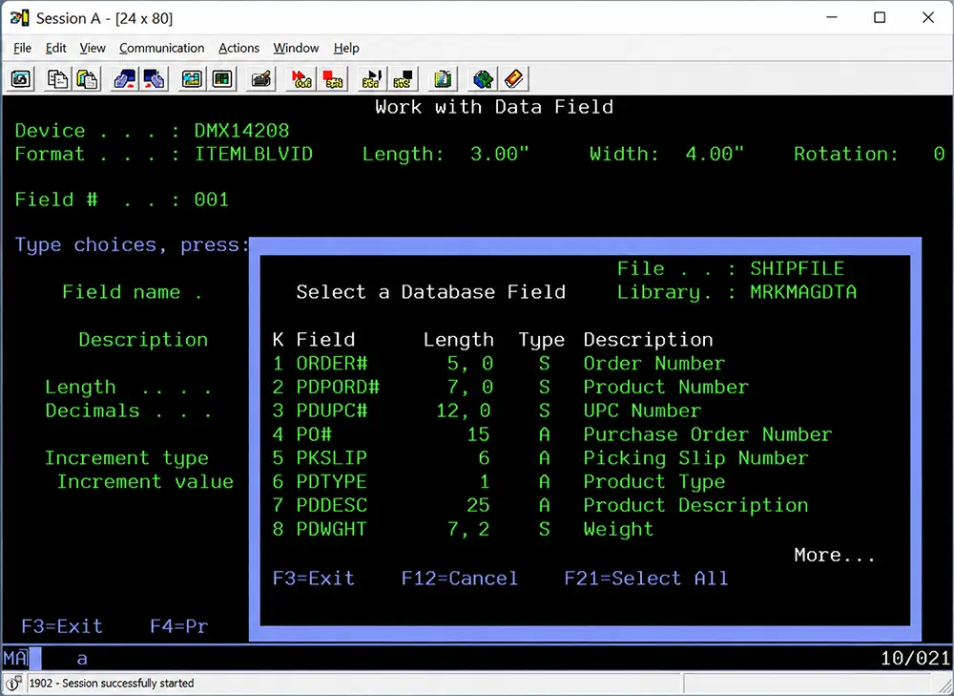The width and height of the screenshot is (954, 696).
Task: Open the Window menu
Action: pyautogui.click(x=296, y=48)
